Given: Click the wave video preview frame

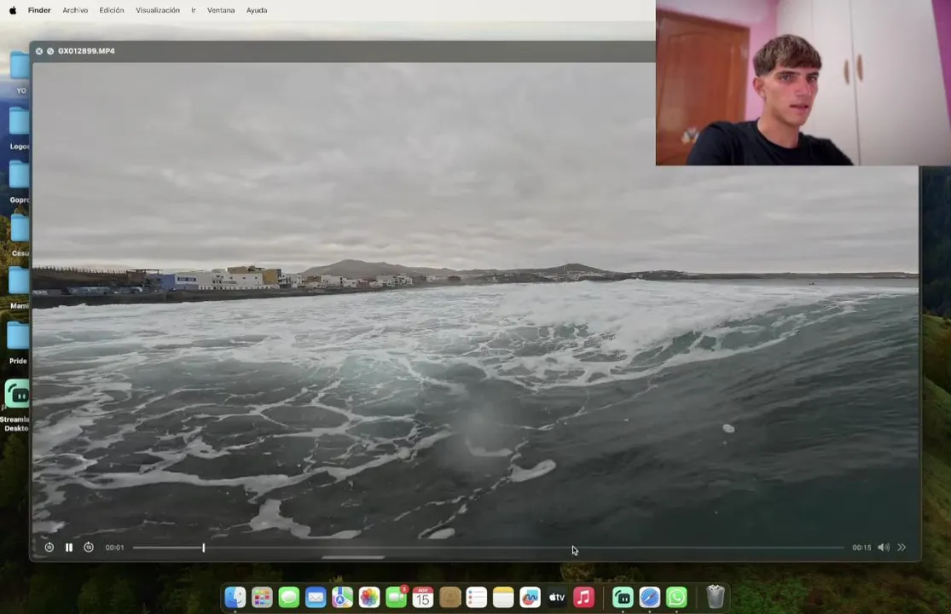Looking at the screenshot, I should click(x=475, y=300).
